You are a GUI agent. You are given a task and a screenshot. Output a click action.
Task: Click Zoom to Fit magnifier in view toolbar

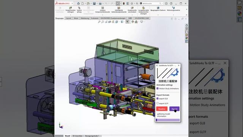pos(99,22)
